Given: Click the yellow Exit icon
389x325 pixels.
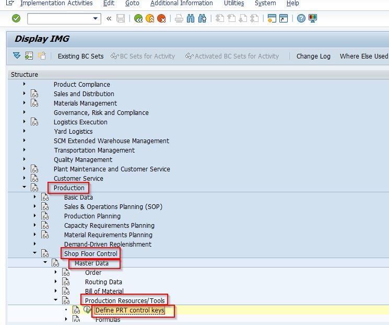Looking at the screenshot, I should [x=150, y=18].
